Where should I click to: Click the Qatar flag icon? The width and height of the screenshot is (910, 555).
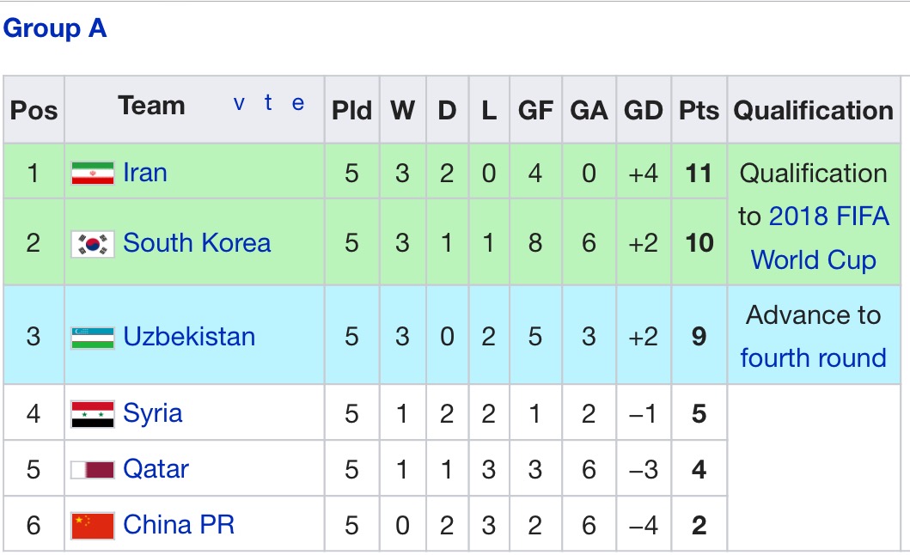click(93, 469)
